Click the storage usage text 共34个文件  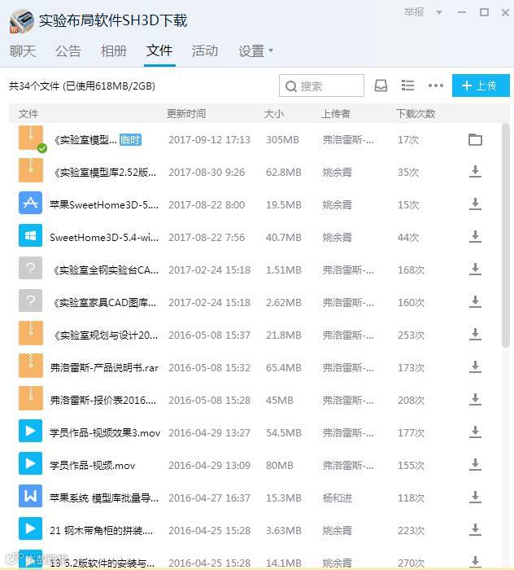[x=82, y=86]
